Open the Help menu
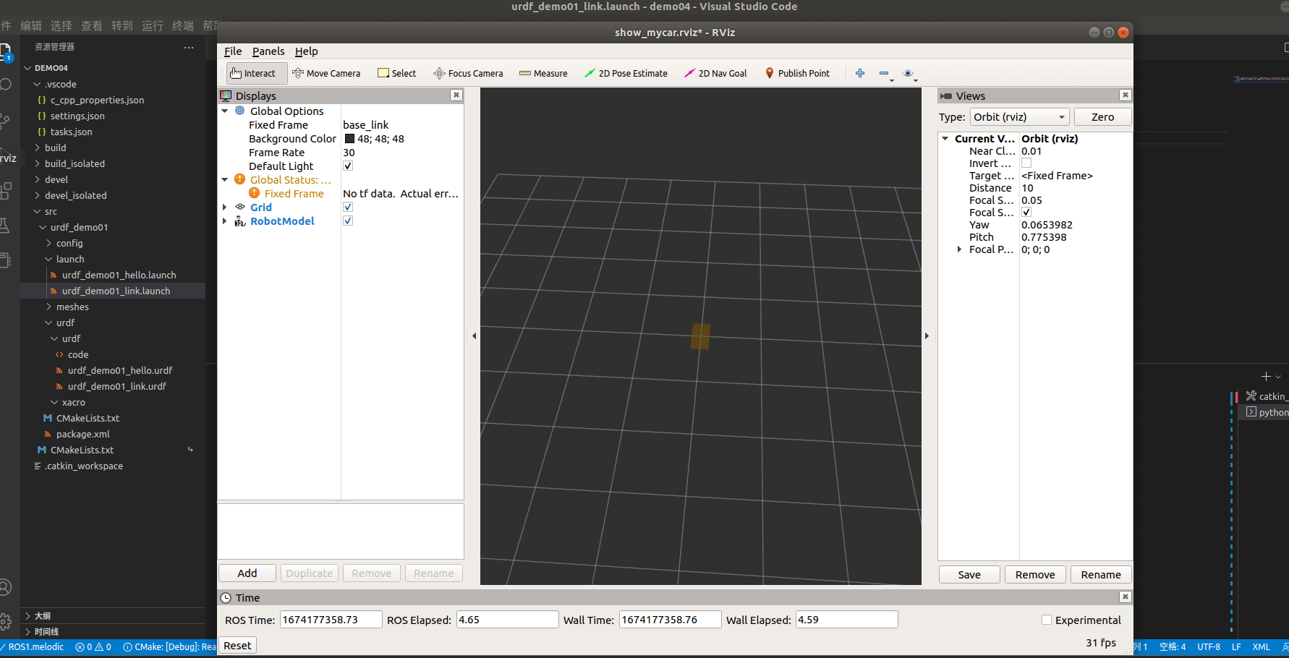Viewport: 1289px width, 658px height. [x=306, y=51]
